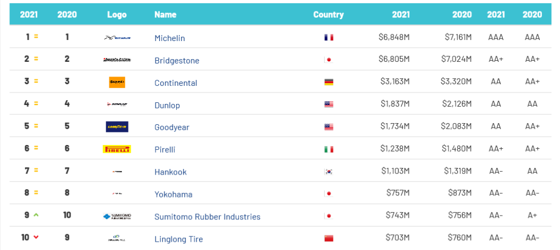Click the Michelin brand logo
Screen dimensions: 560x250
point(116,38)
